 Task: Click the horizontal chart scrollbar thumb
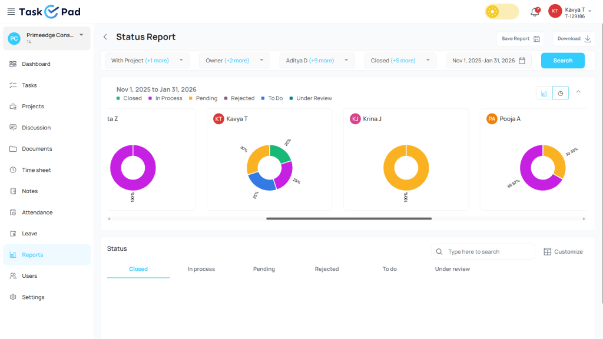(349, 218)
